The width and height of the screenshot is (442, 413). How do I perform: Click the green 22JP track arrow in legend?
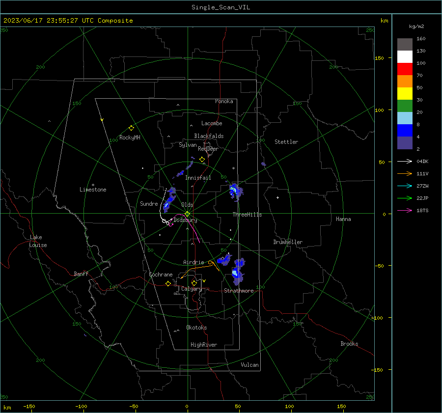click(x=405, y=198)
